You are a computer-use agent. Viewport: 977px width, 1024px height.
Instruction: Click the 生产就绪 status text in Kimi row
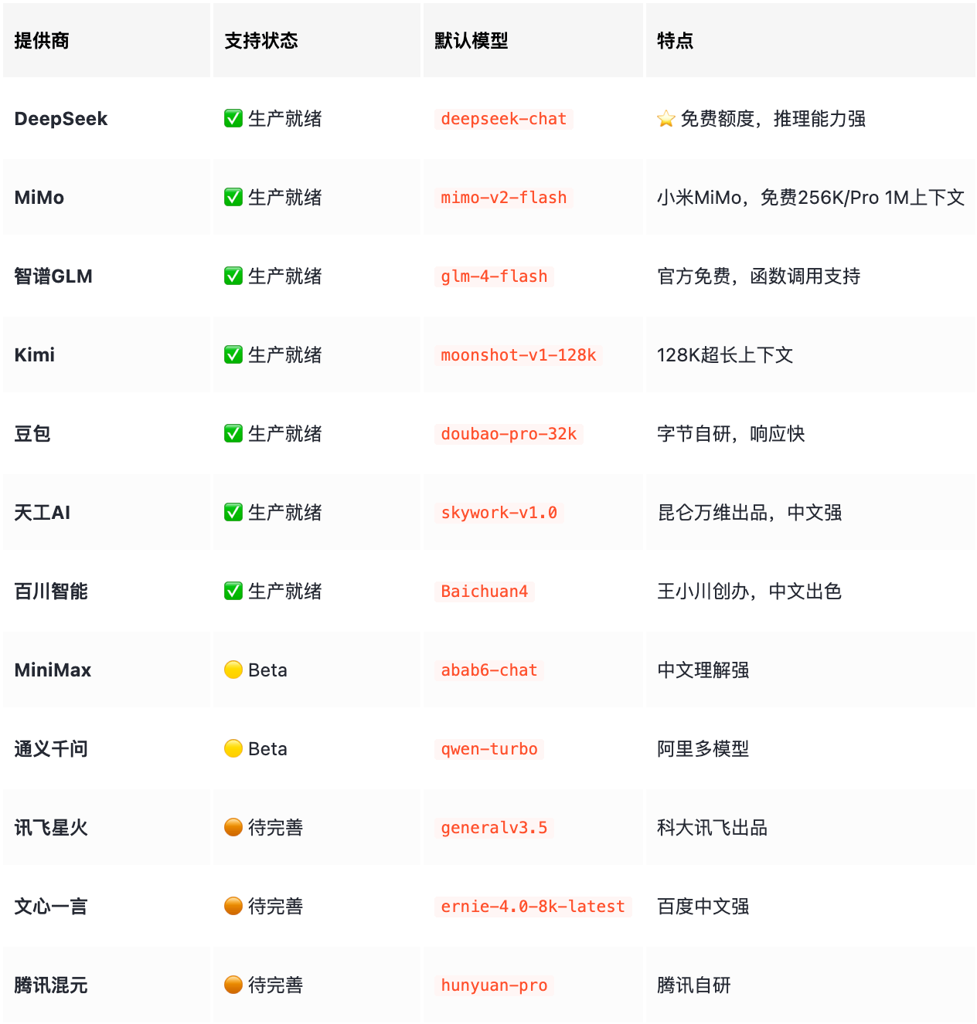coord(285,354)
